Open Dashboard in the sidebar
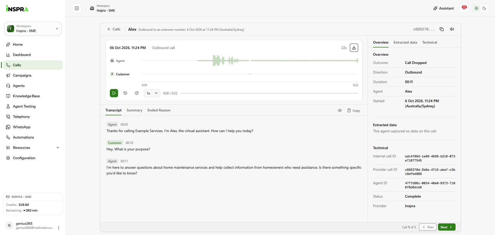Image resolution: width=495 pixels, height=235 pixels. [33, 55]
